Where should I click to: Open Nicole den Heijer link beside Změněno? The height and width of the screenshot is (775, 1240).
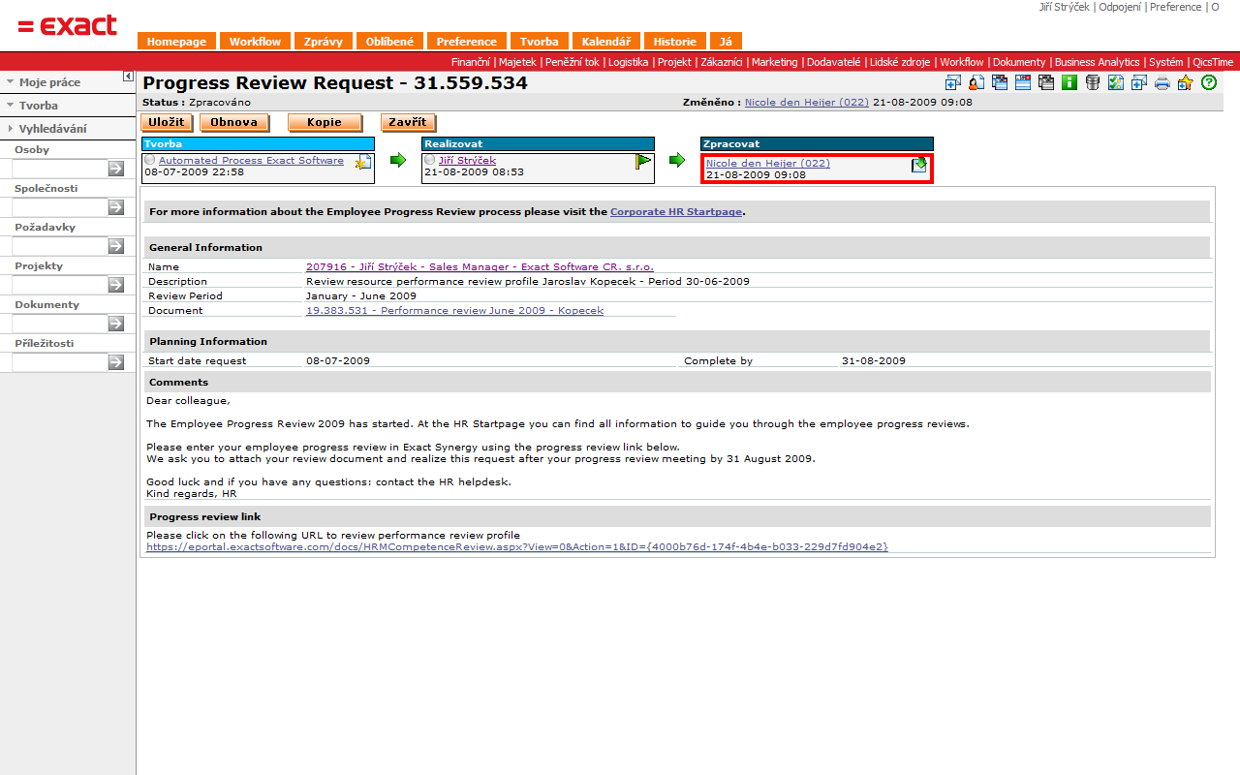tap(807, 102)
